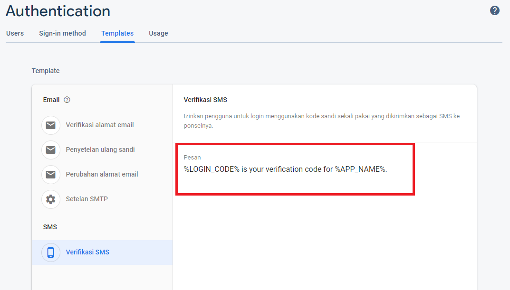The image size is (510, 290).
Task: Click the Authentication page heading
Action: [58, 11]
